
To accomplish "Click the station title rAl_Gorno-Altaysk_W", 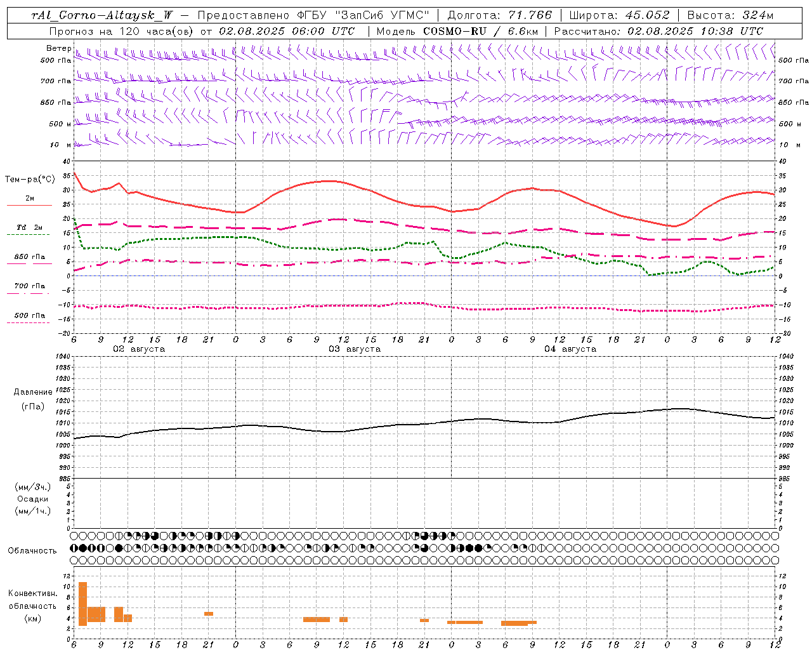I will [102, 15].
